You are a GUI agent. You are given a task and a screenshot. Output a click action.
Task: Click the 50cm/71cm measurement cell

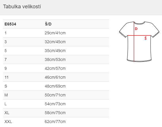[55, 95]
